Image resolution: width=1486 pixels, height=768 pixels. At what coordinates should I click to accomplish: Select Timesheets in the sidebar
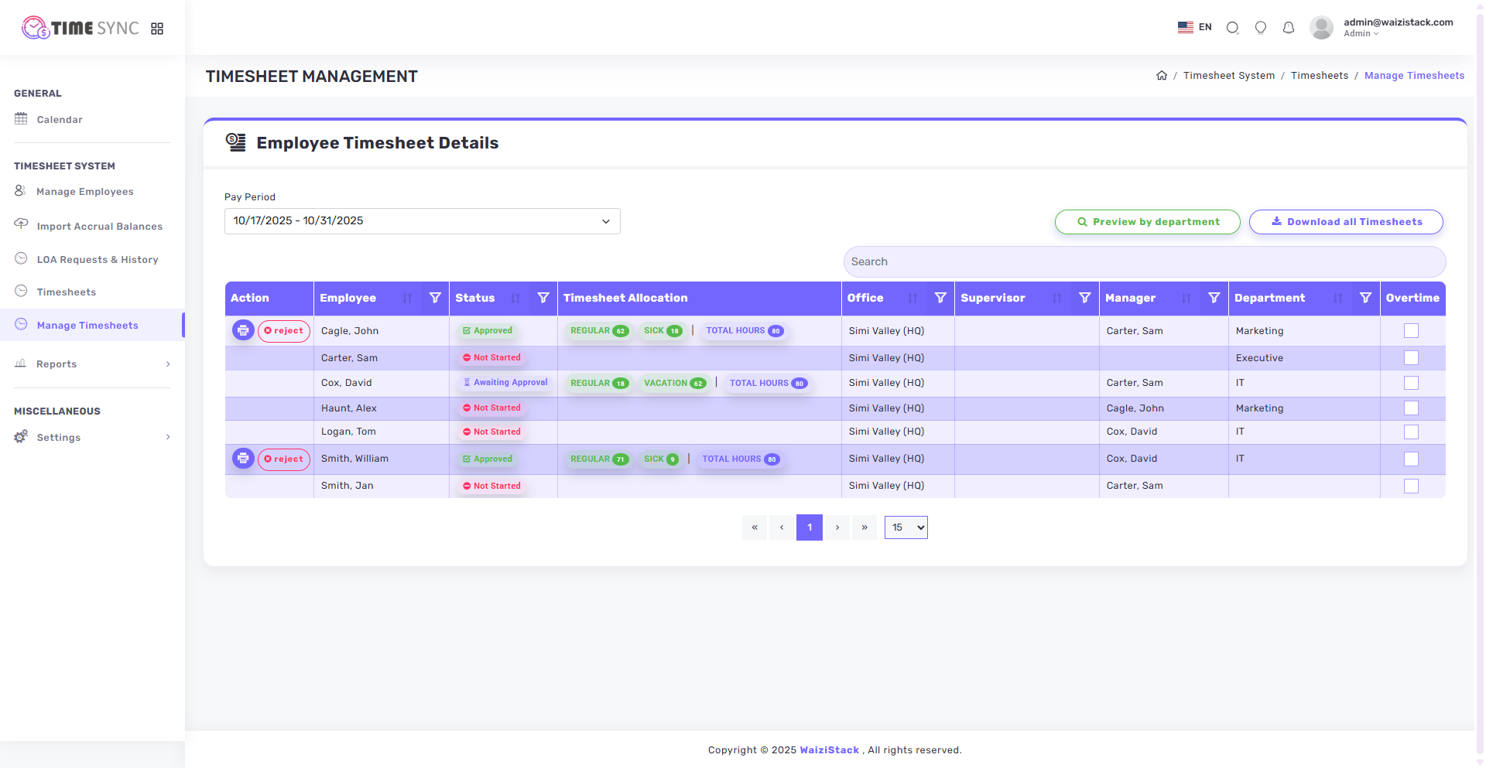click(66, 292)
